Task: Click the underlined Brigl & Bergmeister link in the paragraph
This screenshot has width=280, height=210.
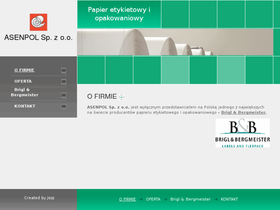Action: click(243, 113)
